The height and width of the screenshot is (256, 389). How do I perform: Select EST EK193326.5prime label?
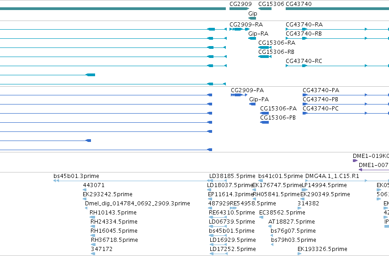(x=322, y=249)
